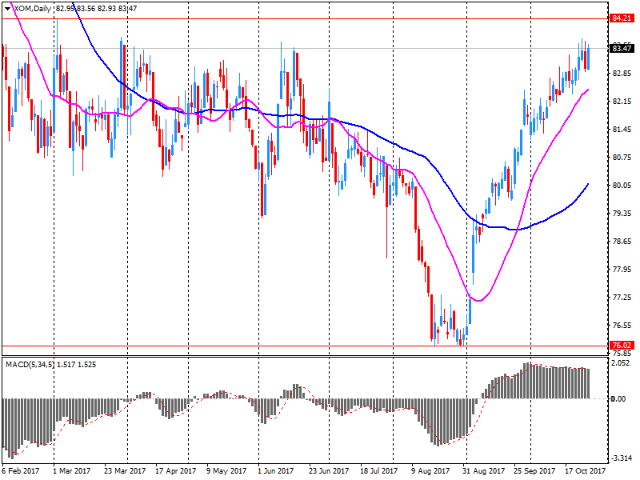The width and height of the screenshot is (640, 480).
Task: Click the 78.65 price axis value
Action: click(622, 242)
